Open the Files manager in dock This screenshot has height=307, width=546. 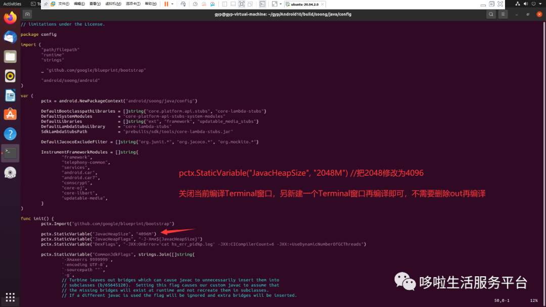pos(10,57)
